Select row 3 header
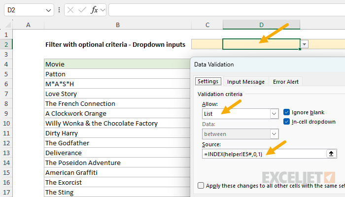345x197 pixels. 6,54
